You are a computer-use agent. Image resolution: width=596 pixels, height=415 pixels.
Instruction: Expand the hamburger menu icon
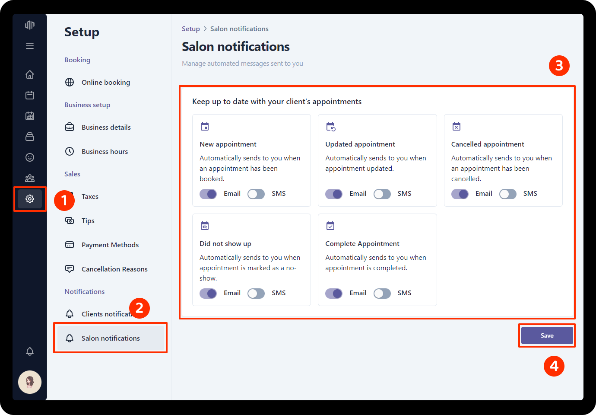pos(30,46)
